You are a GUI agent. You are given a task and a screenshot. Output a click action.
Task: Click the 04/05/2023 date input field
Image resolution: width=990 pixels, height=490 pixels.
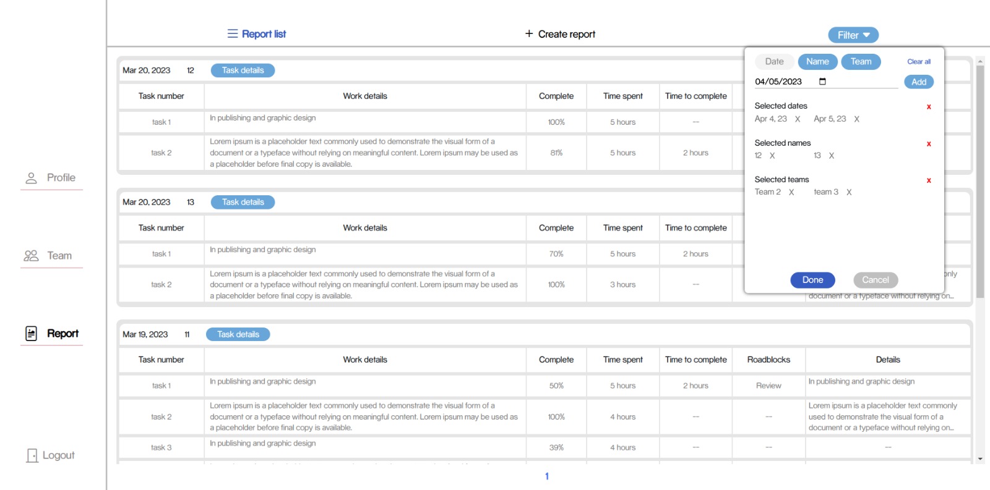[826, 82]
